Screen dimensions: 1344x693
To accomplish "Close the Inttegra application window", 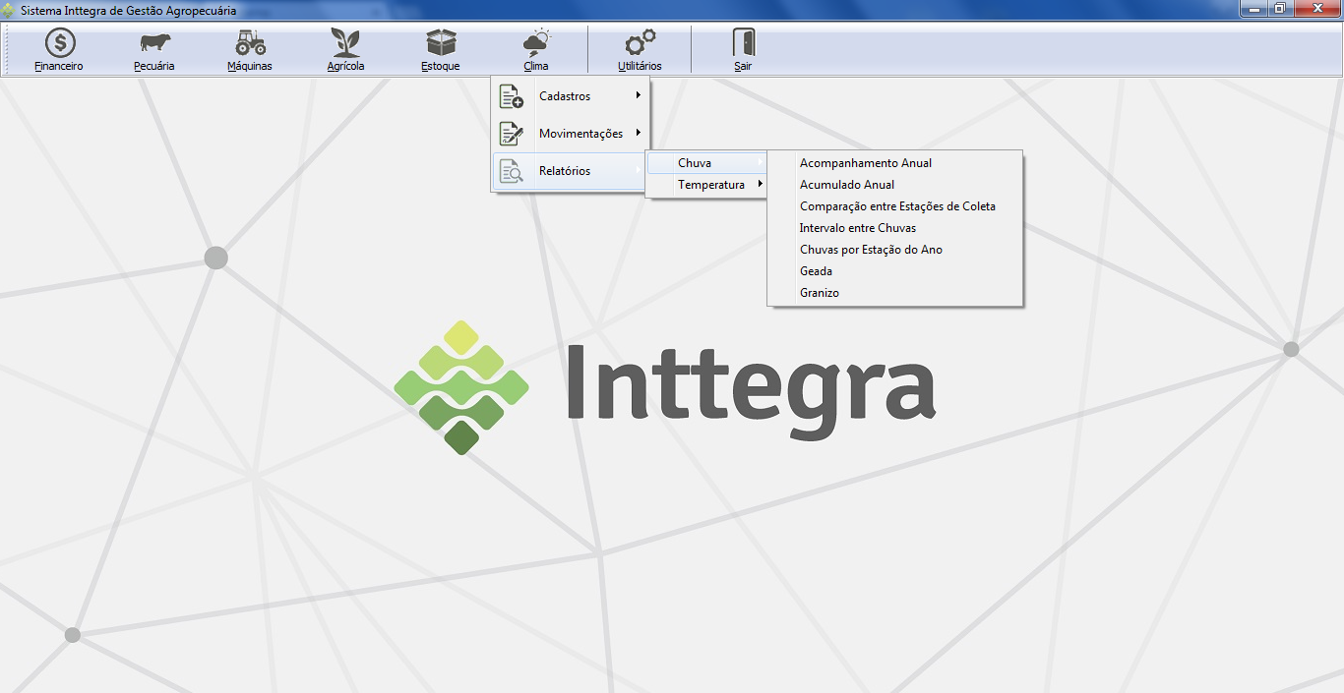I will (x=1315, y=8).
